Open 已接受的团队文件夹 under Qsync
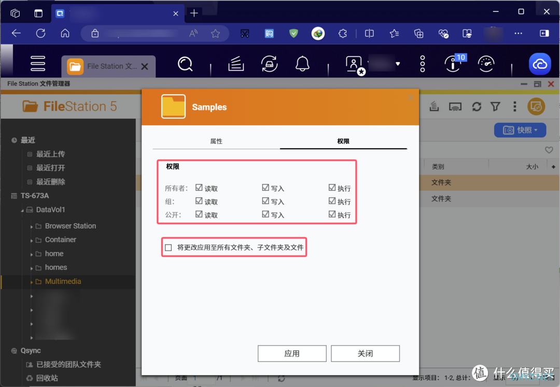The image size is (560, 387). (x=68, y=365)
